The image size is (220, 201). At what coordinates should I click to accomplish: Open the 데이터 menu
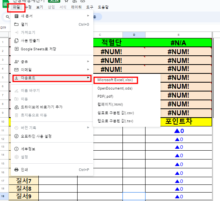tap(76, 7)
